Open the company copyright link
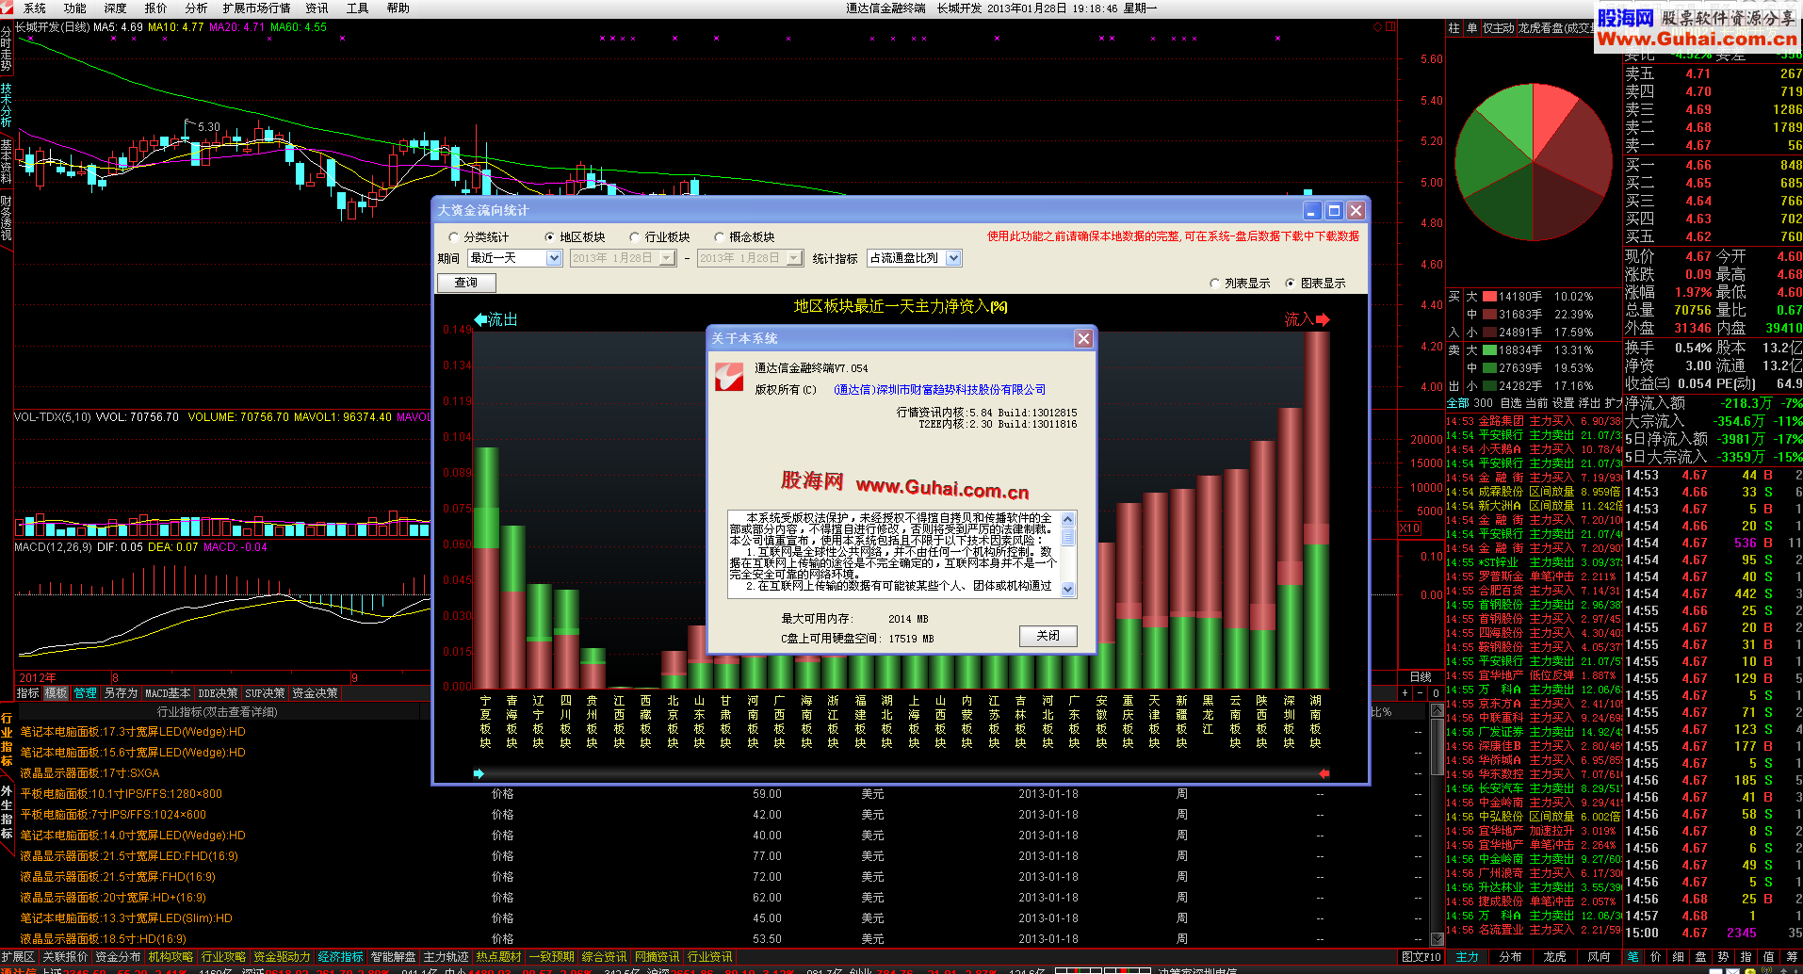 pyautogui.click(x=939, y=389)
